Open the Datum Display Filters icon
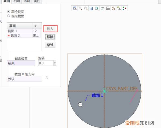161x128 pixels. point(113,8)
